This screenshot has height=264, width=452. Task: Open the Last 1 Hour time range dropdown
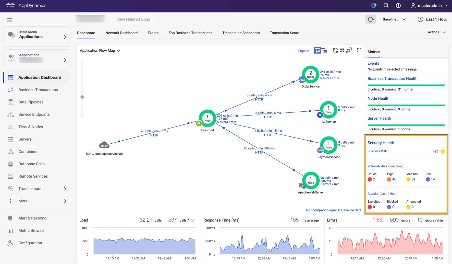(x=432, y=19)
